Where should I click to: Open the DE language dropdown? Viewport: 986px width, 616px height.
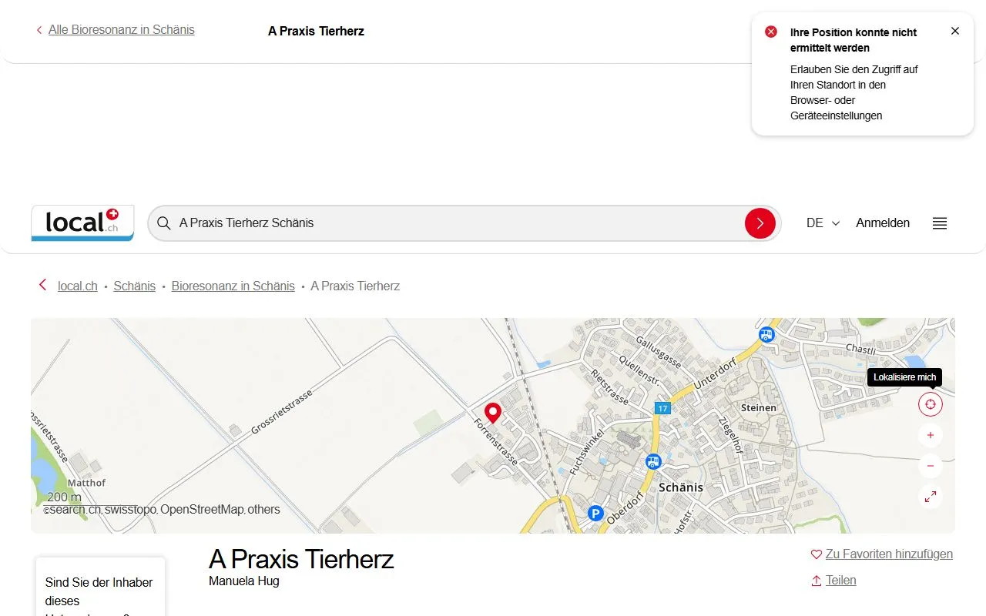822,223
